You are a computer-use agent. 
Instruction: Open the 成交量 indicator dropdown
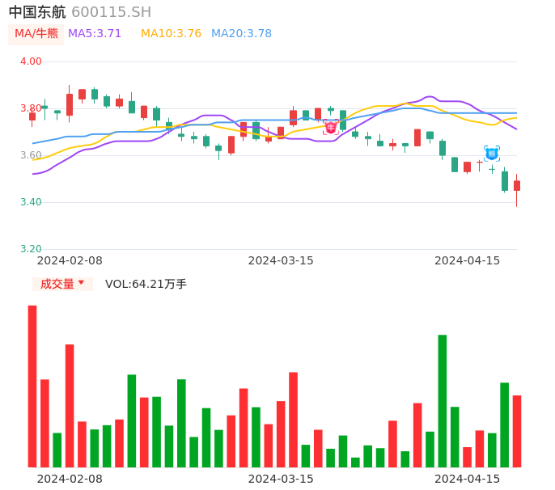coord(62,284)
